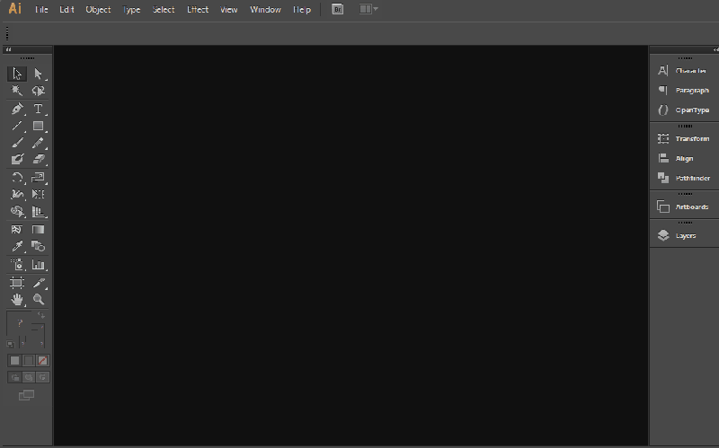The width and height of the screenshot is (719, 448).
Task: Open the File menu
Action: [41, 10]
